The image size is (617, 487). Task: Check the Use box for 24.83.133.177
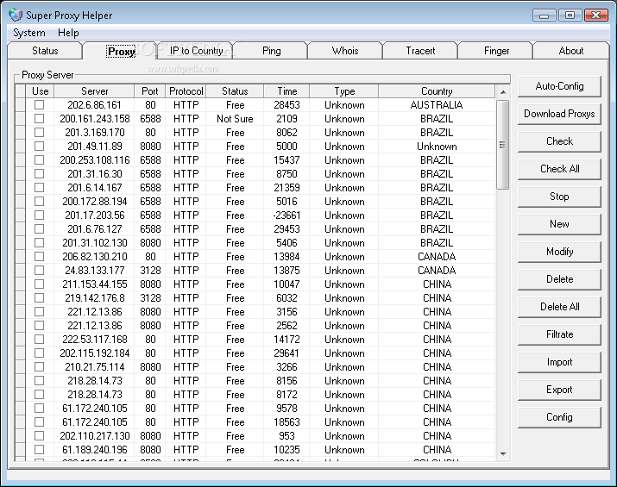[39, 270]
